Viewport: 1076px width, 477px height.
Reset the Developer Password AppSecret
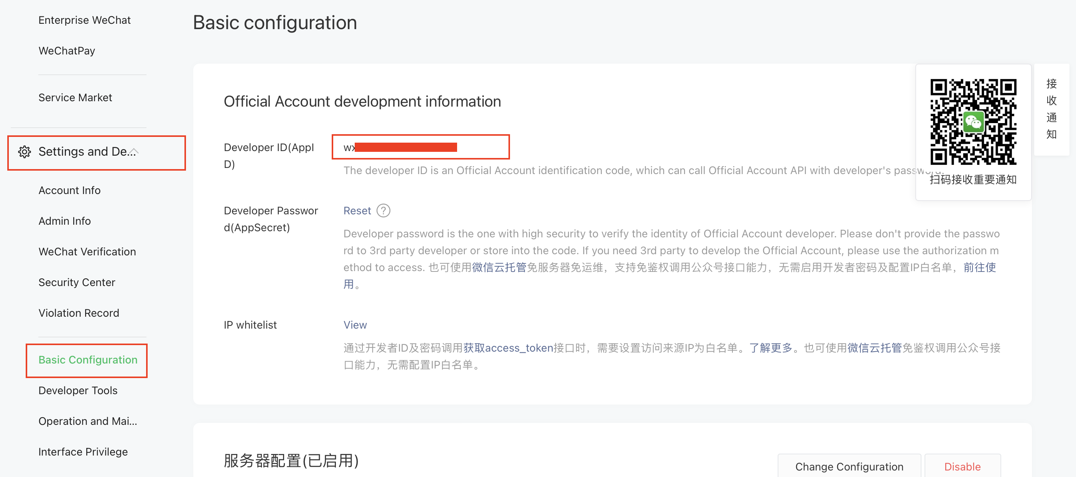357,211
